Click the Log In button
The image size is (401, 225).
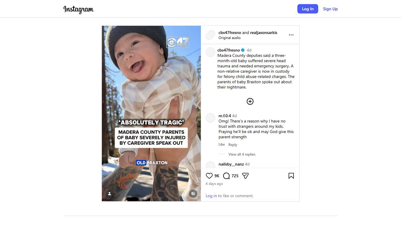pos(307,9)
